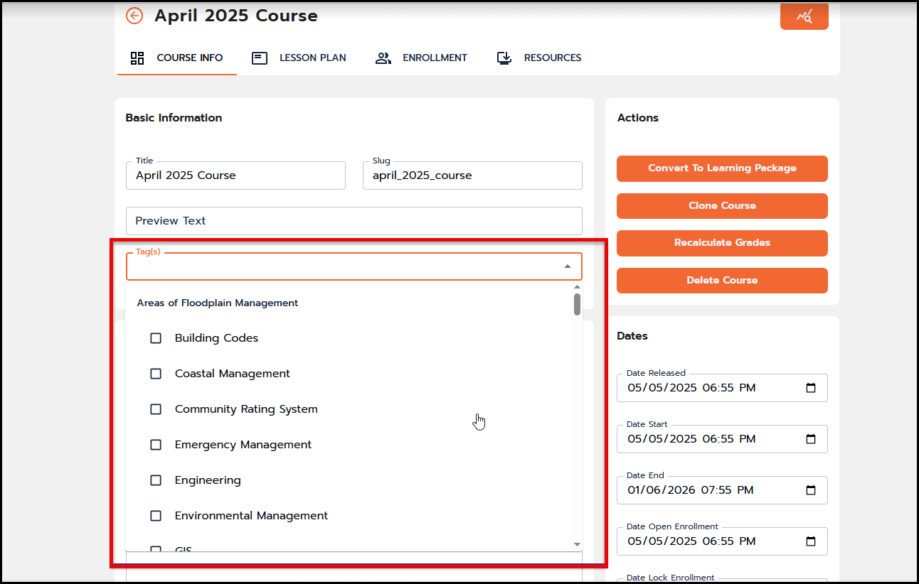Open calendar picker for Date Start
Viewport: 919px width, 584px height.
tap(810, 439)
